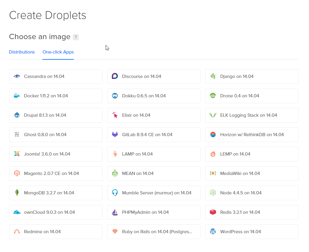
Task: Click the Joomla logo icon
Action: pyautogui.click(x=17, y=154)
